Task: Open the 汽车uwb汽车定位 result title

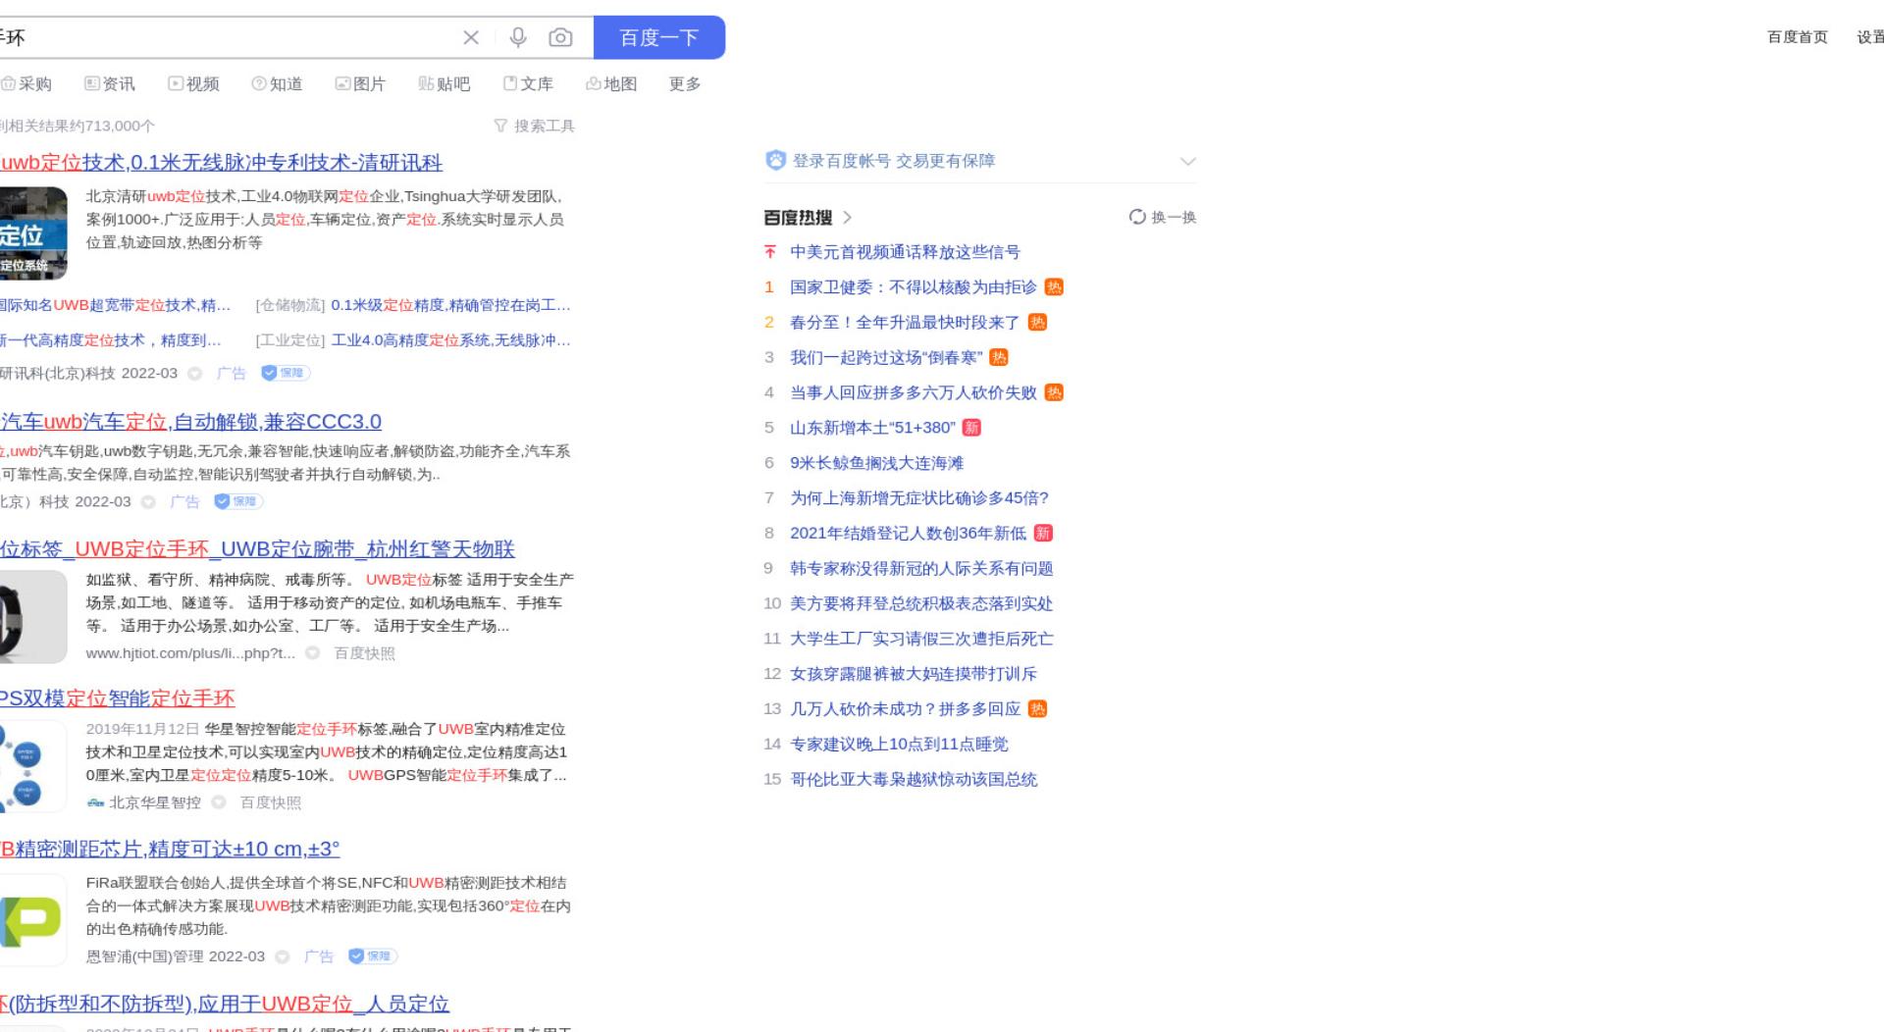Action: [190, 422]
